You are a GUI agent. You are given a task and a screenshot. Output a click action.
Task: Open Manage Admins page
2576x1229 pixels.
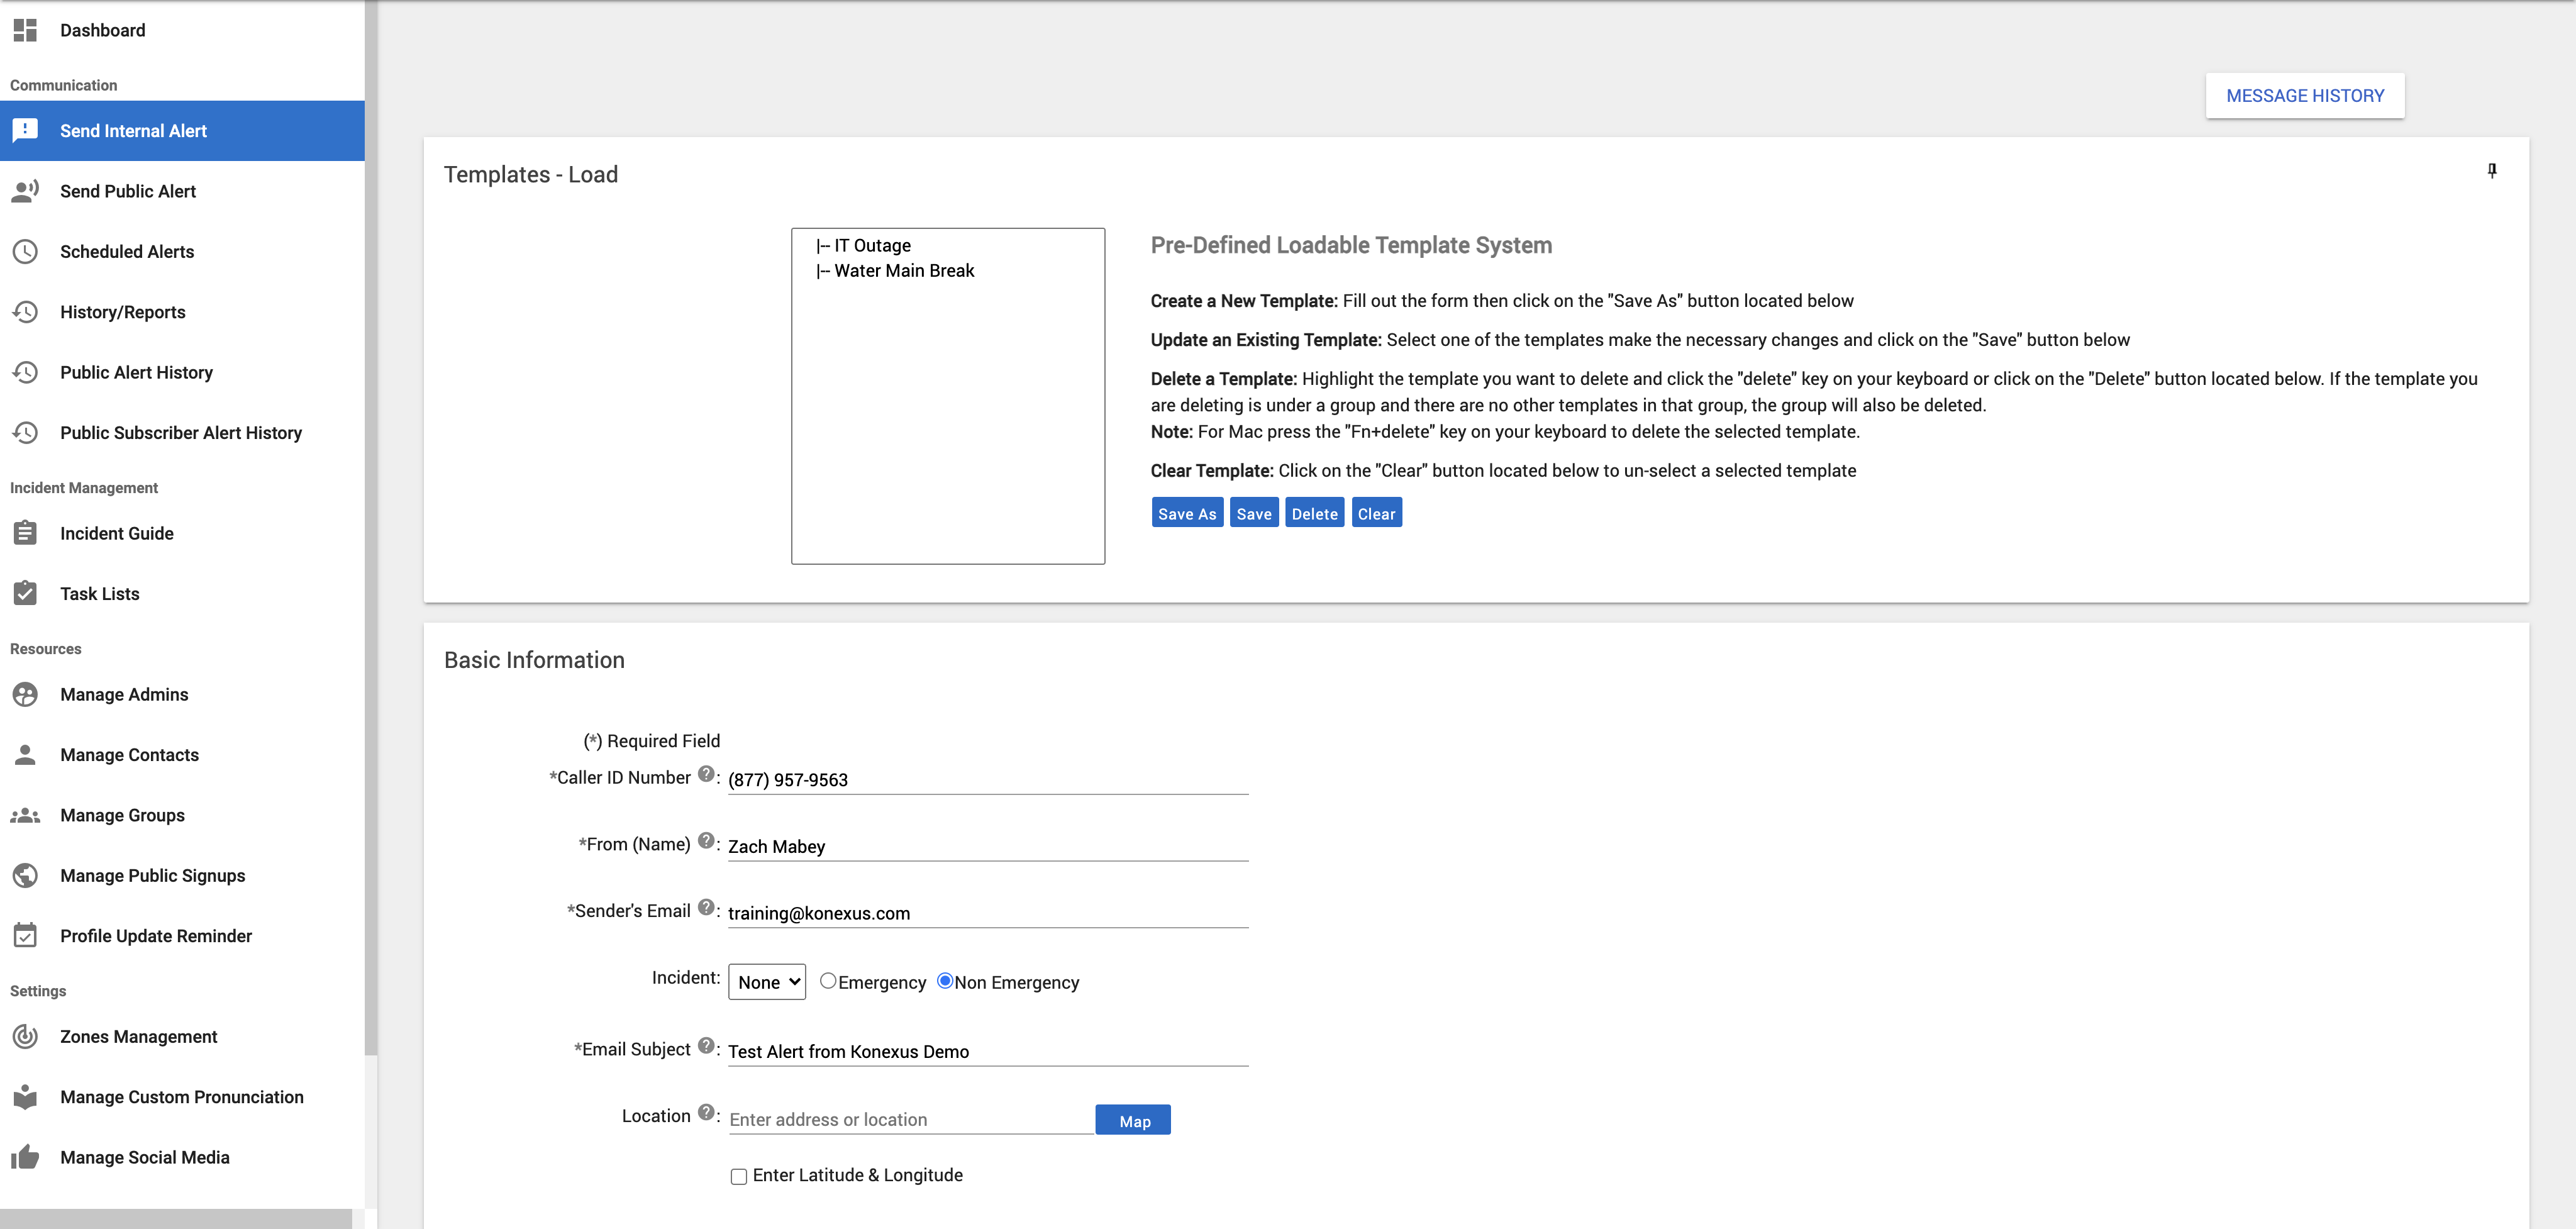[x=182, y=694]
